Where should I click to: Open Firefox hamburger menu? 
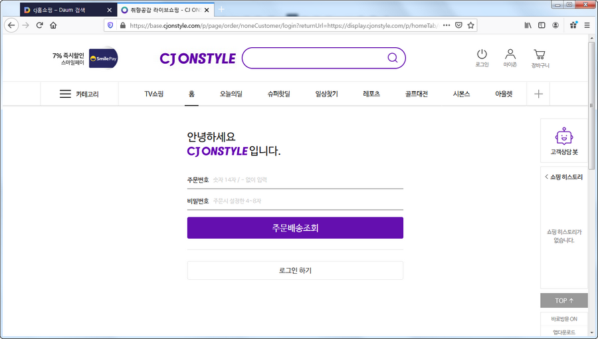point(587,25)
